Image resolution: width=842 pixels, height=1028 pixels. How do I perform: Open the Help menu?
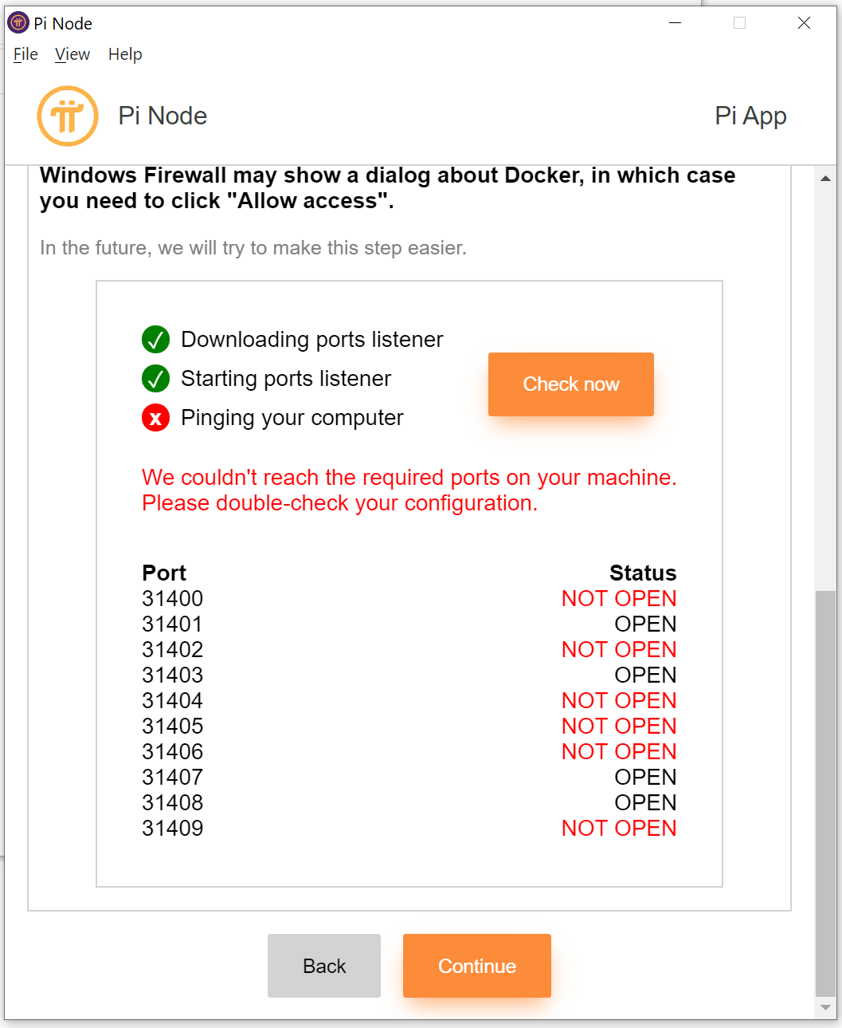[x=124, y=54]
